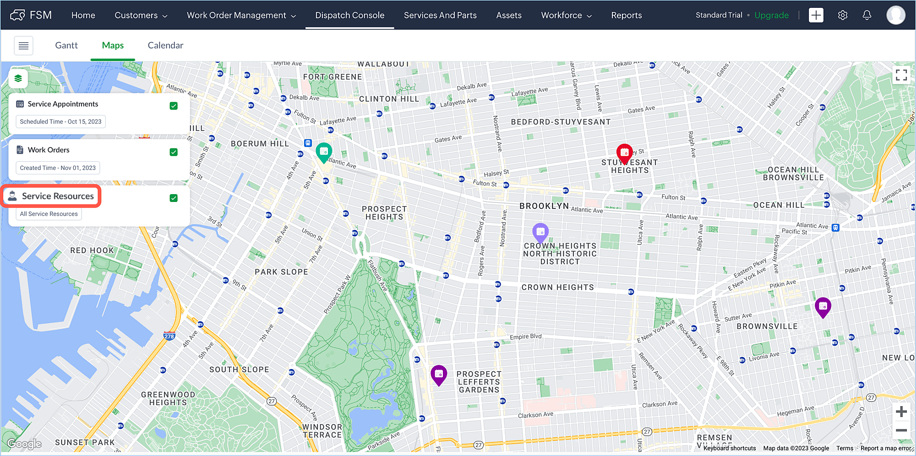Viewport: 916px width, 456px height.
Task: Switch to the Calendar tab
Action: (165, 45)
